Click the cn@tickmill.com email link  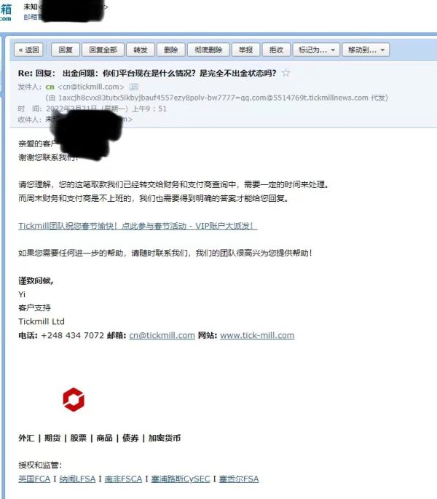162,335
